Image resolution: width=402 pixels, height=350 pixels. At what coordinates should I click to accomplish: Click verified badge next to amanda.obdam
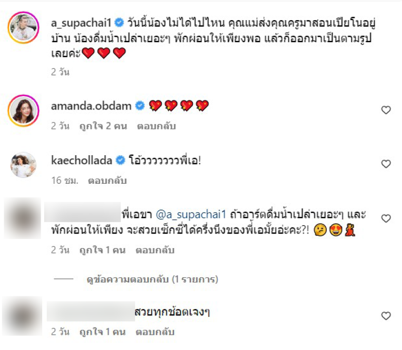click(x=140, y=105)
